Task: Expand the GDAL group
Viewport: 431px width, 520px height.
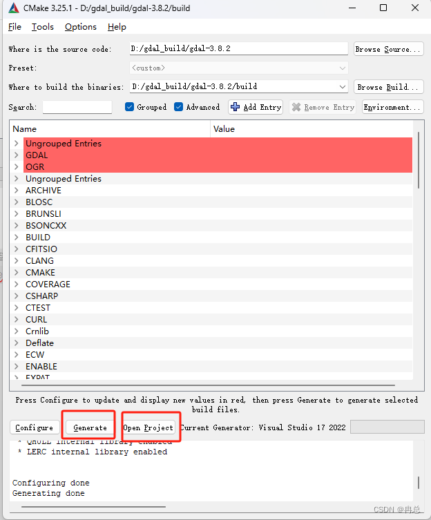Action: point(17,155)
